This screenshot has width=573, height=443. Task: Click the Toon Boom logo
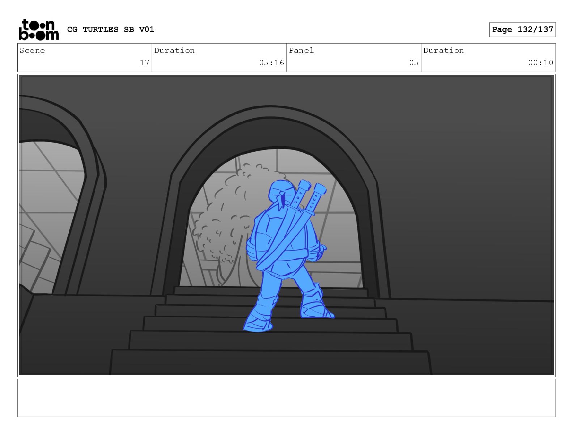[39, 30]
